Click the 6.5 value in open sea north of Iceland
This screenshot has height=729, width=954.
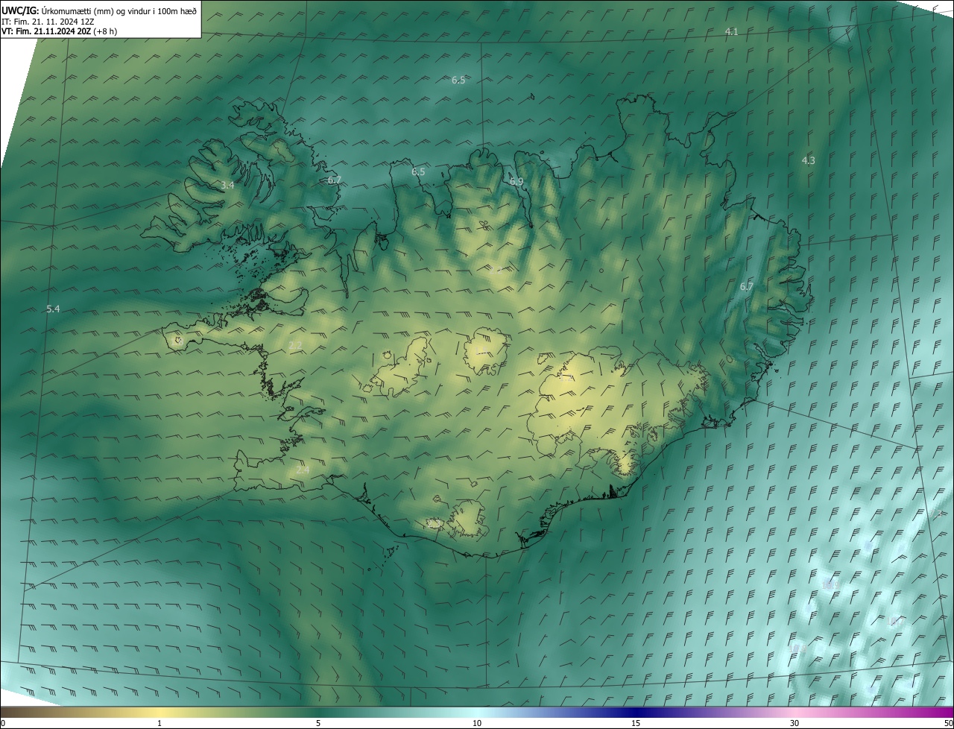[458, 80]
